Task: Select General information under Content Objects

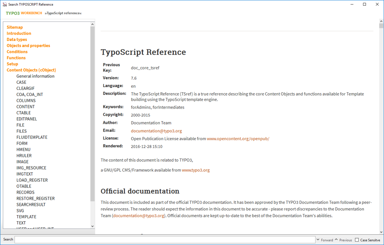Action: point(35,76)
